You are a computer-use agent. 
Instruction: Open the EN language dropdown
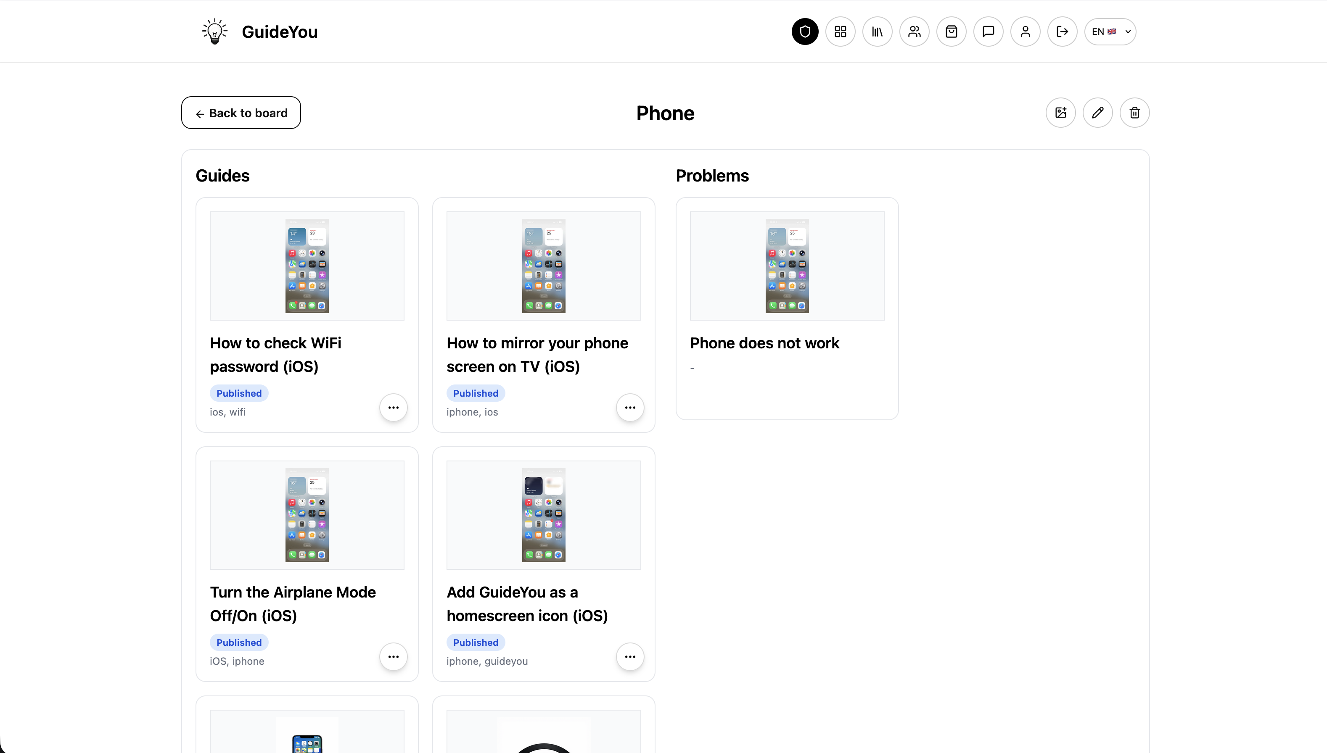tap(1110, 32)
